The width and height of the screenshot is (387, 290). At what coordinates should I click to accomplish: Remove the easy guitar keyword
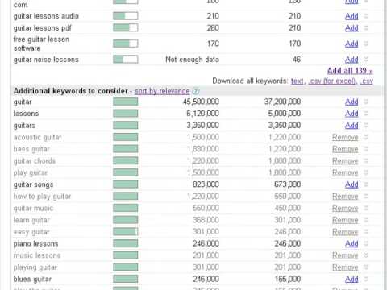[x=345, y=232]
